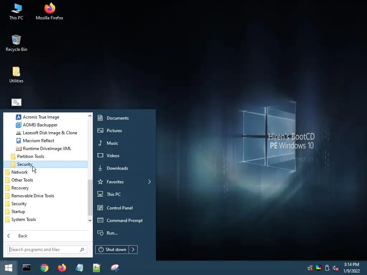Screen dimensions: 367x275
Task: Click the program list scrollbar thumb
Action: [90, 198]
